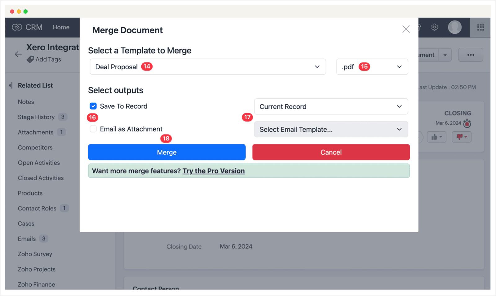Open Zoho Survey in the Related List

tap(35, 254)
